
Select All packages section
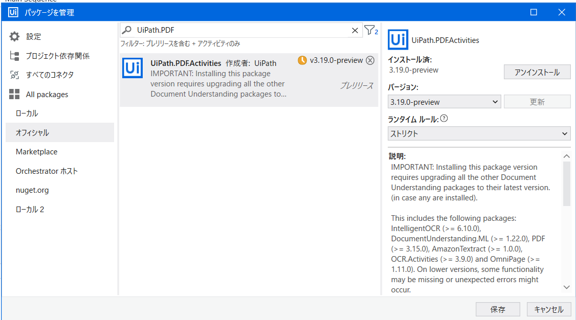point(47,94)
